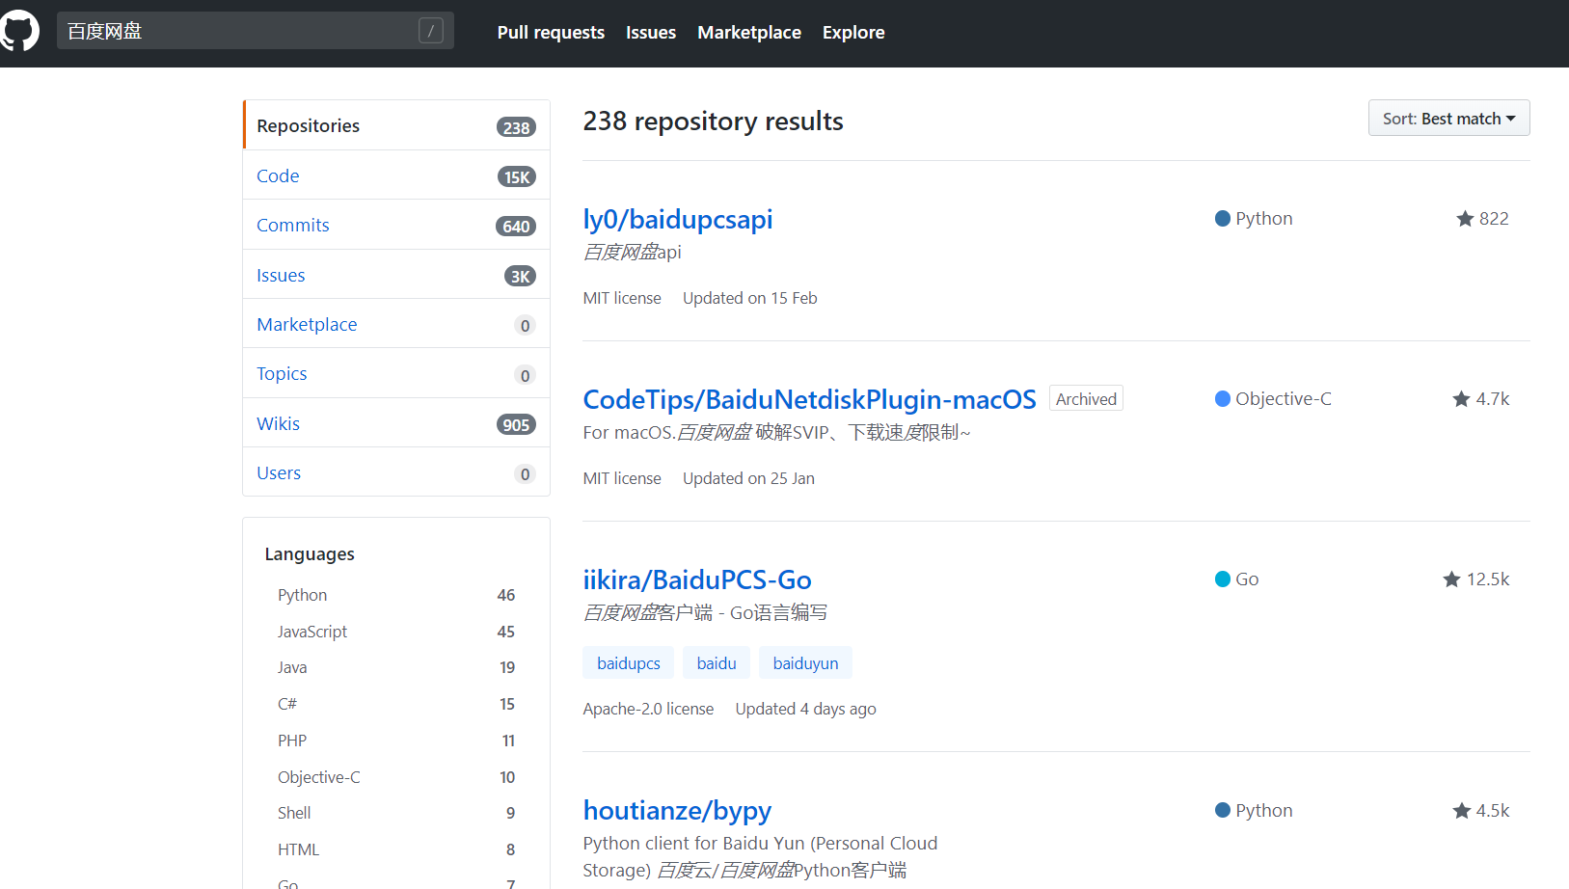Show Commits search results
This screenshot has height=889, width=1569.
(292, 225)
